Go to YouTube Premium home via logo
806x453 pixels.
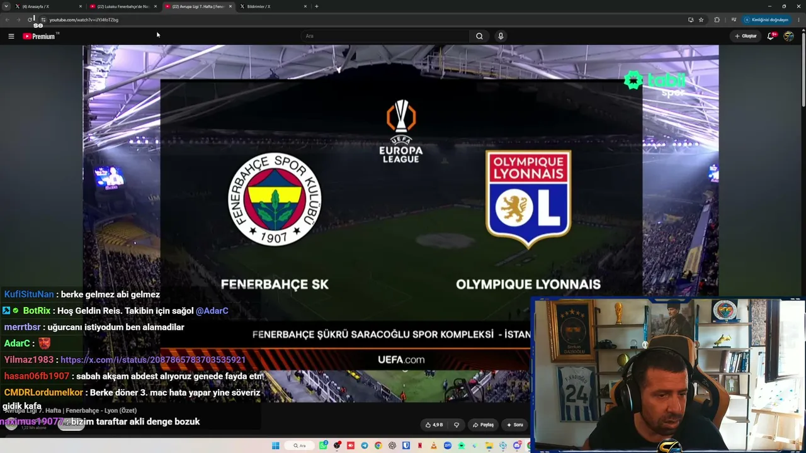click(x=39, y=36)
